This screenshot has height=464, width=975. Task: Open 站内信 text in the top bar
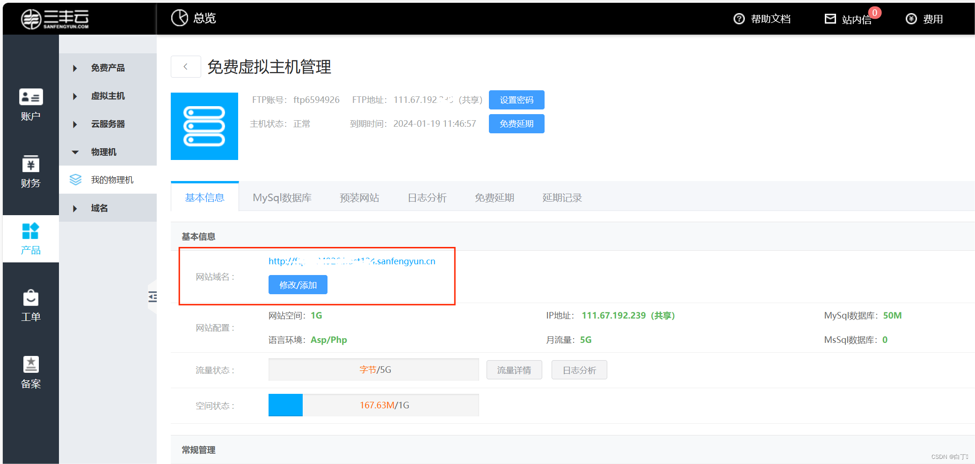click(x=856, y=20)
